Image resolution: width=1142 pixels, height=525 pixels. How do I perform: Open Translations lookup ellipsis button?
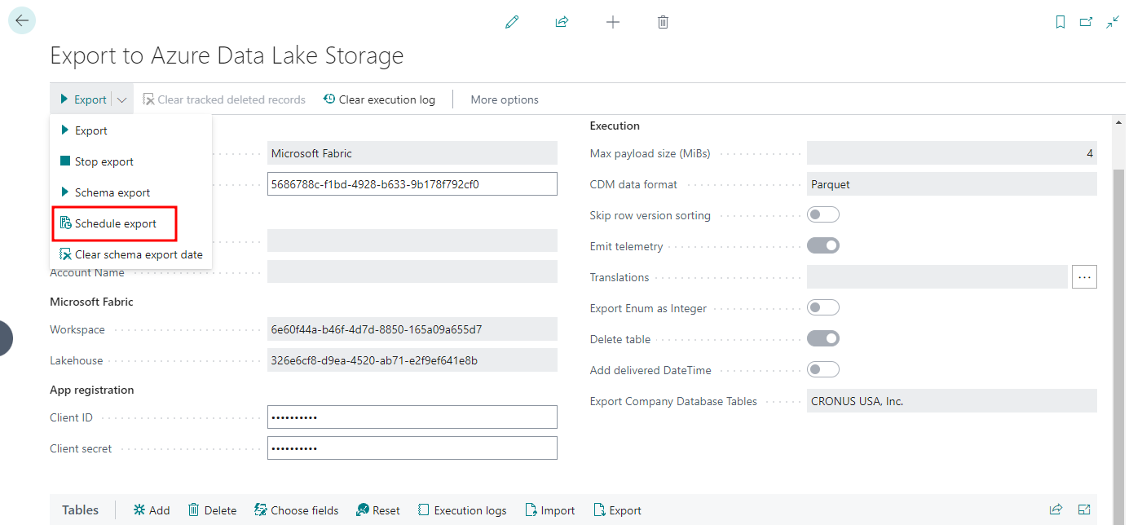[x=1084, y=277]
